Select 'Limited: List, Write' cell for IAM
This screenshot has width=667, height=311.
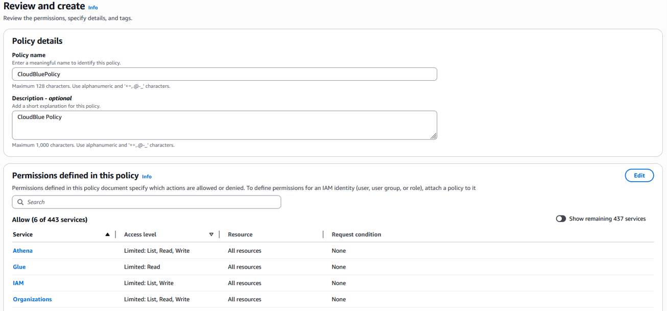(x=149, y=283)
